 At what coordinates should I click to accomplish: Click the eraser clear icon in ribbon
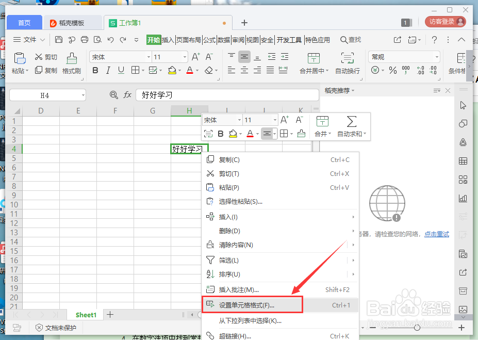209,71
